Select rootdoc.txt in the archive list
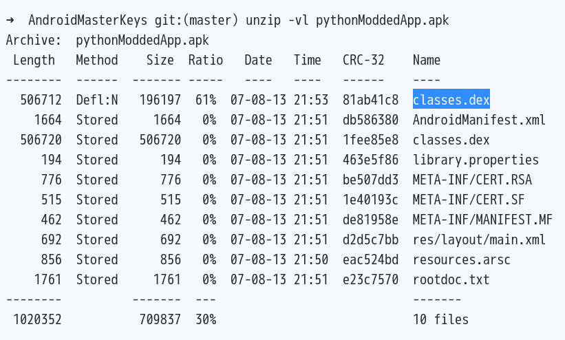Image resolution: width=565 pixels, height=340 pixels. point(451,279)
